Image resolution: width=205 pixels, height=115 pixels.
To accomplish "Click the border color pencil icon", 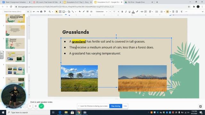I will click(84, 11).
